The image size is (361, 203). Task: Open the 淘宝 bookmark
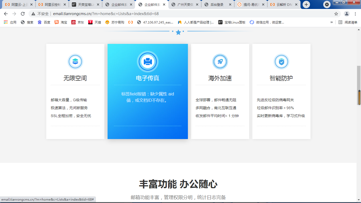61,22
